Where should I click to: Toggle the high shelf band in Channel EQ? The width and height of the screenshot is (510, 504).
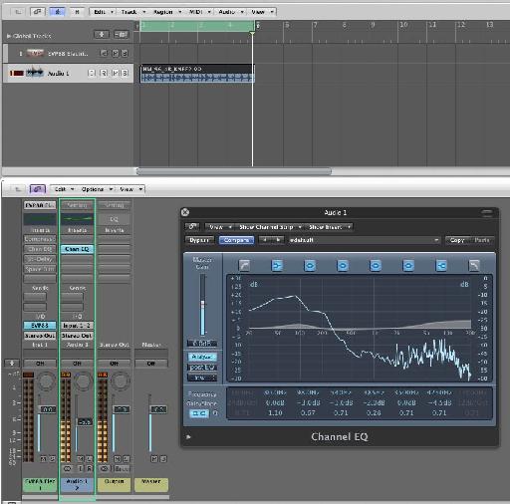pyautogui.click(x=441, y=265)
